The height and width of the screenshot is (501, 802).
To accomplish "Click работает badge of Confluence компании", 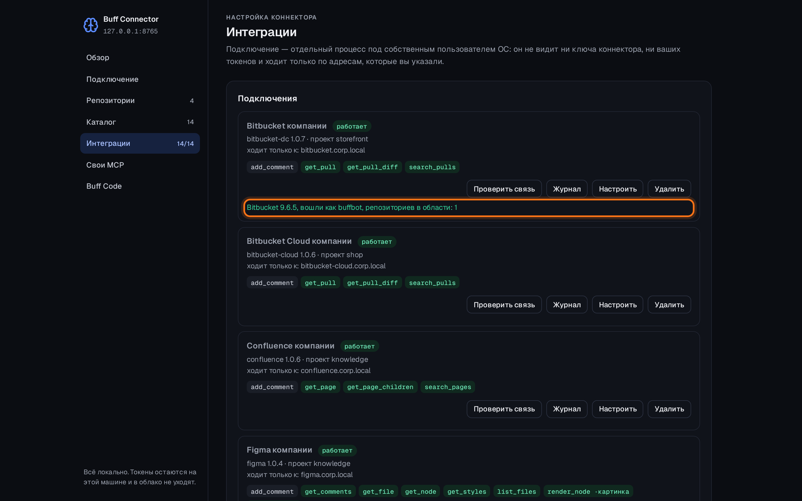I will tap(359, 346).
